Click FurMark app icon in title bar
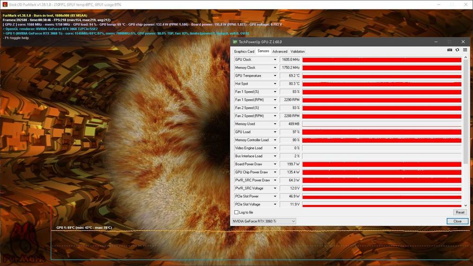Screen dimensions: 473x266 pos(5,5)
